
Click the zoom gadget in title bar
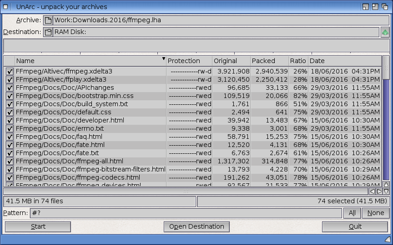(x=375, y=7)
